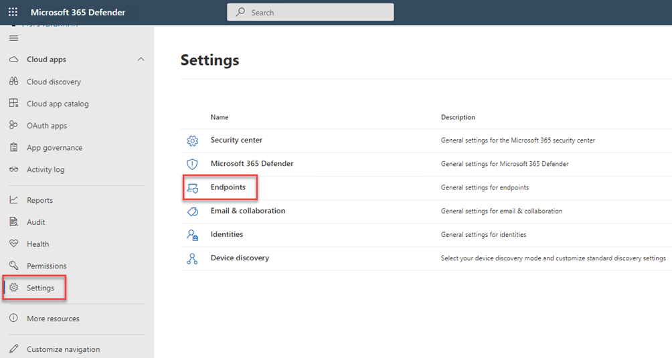Open Cloud app catalog page
The width and height of the screenshot is (672, 358).
pos(58,104)
